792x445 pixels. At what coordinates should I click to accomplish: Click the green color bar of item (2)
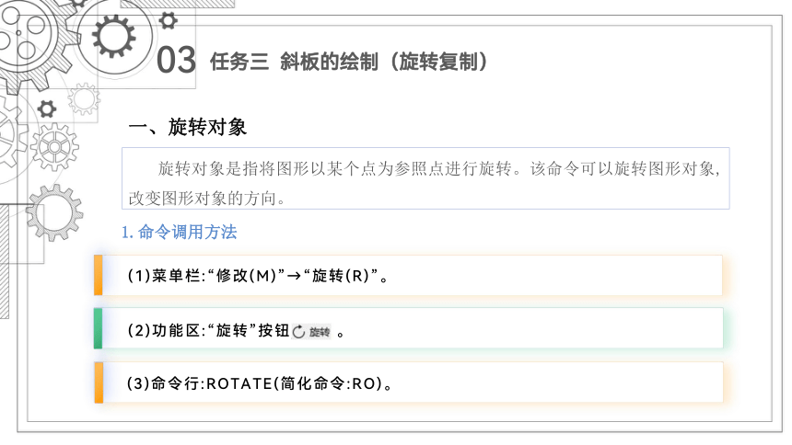point(99,328)
